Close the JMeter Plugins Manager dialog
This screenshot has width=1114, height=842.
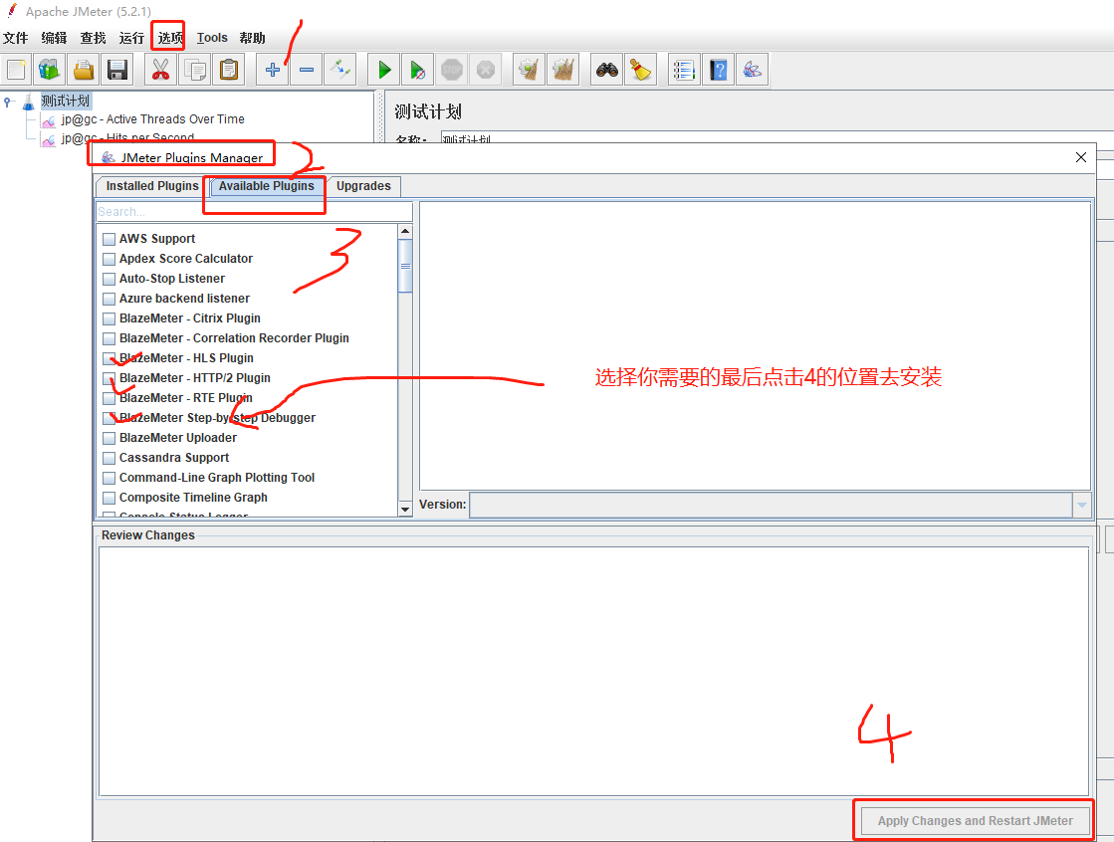click(x=1080, y=157)
